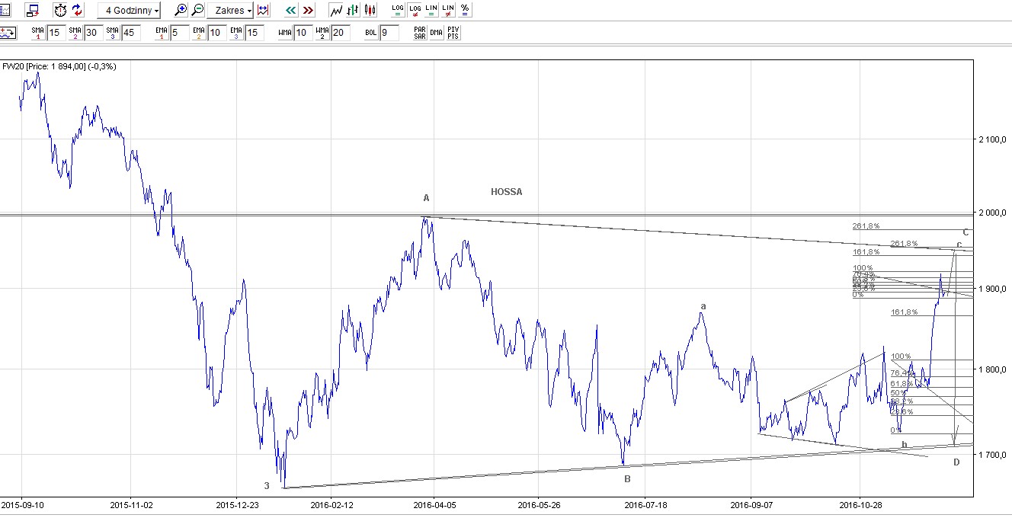Select the percent scale option
The height and width of the screenshot is (518, 1012).
[x=465, y=10]
